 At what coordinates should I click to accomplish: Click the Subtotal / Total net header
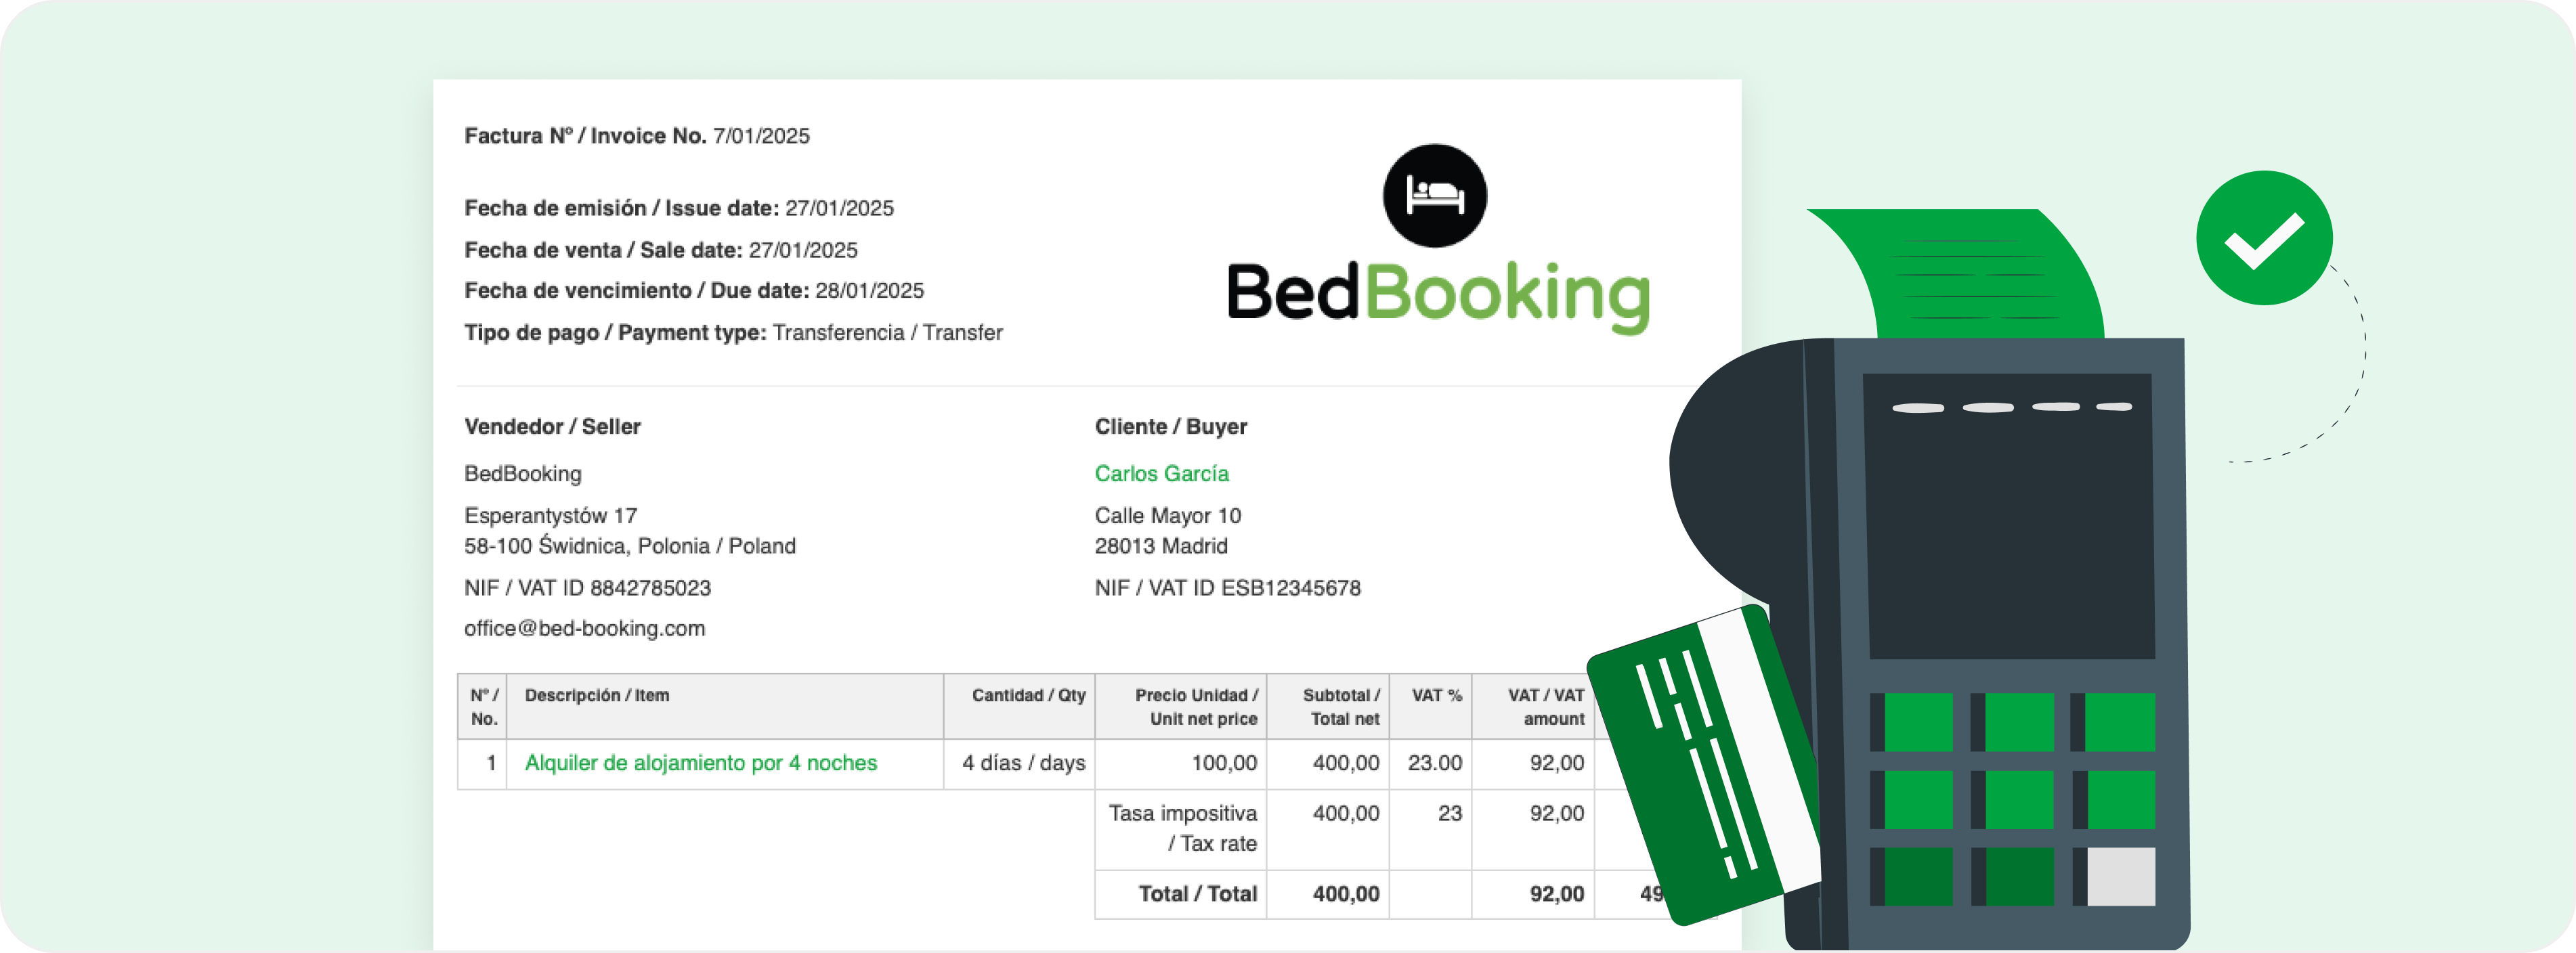1340,707
